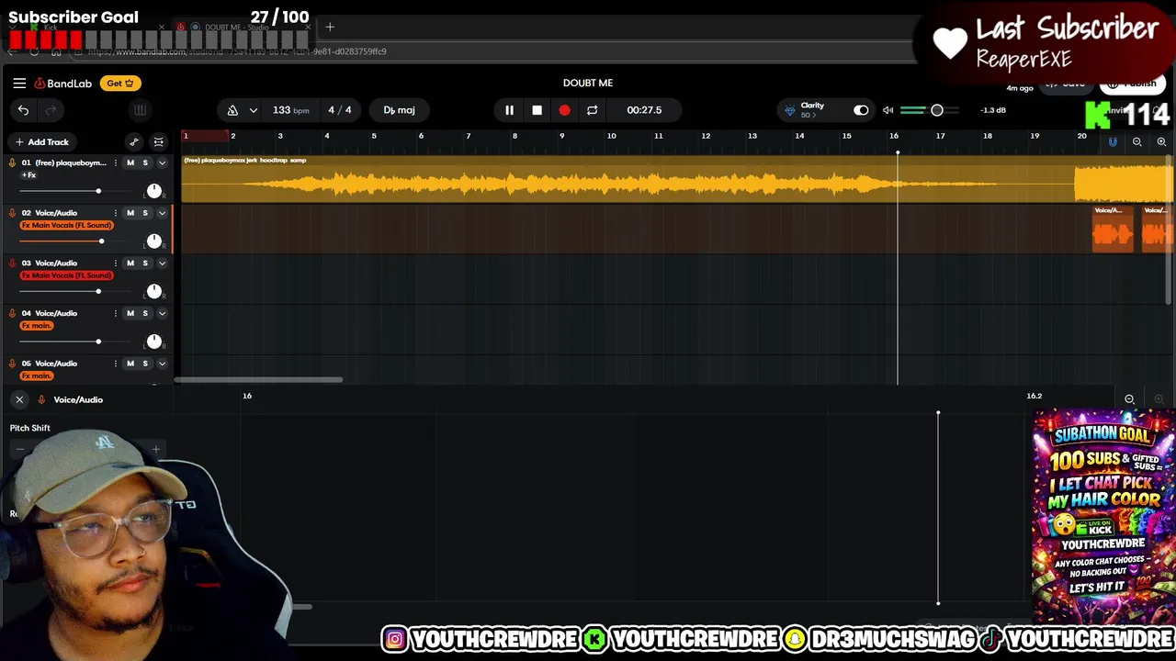Open the automation tool icon

[134, 142]
